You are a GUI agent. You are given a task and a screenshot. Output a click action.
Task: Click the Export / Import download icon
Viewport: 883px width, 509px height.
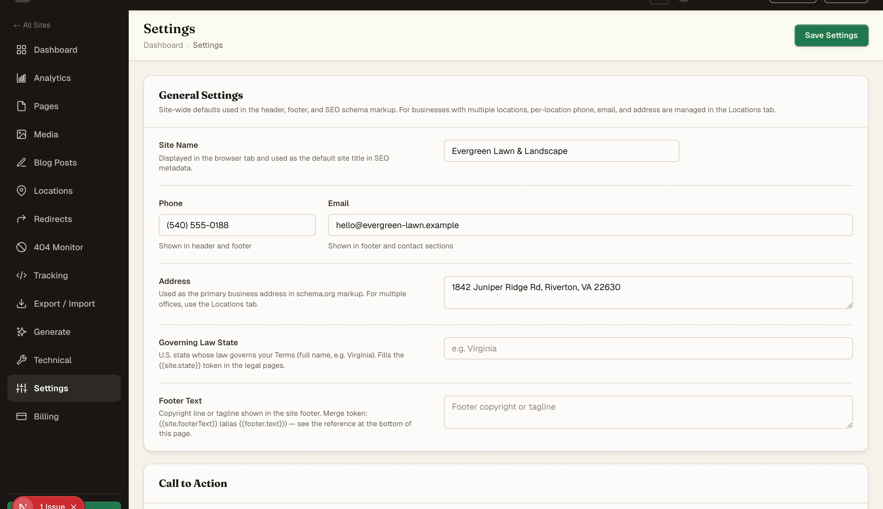(21, 304)
